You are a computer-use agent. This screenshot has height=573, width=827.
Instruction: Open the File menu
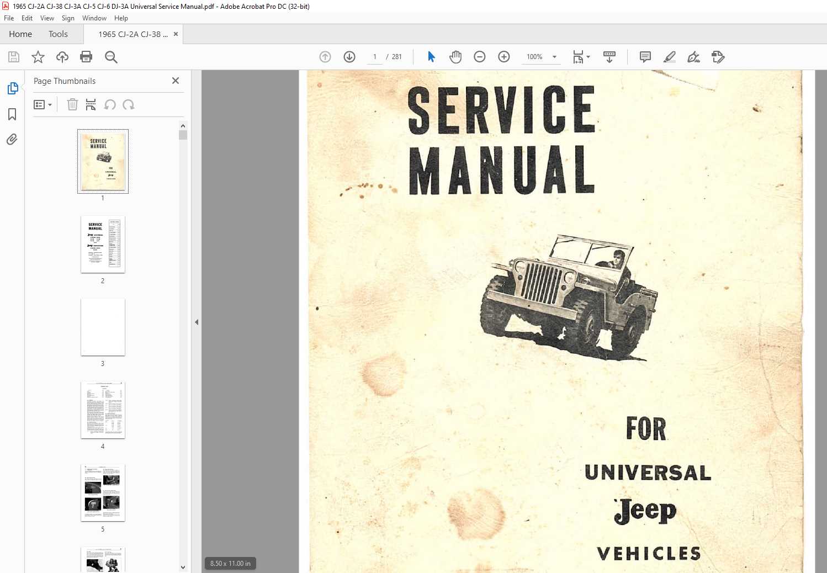(9, 18)
